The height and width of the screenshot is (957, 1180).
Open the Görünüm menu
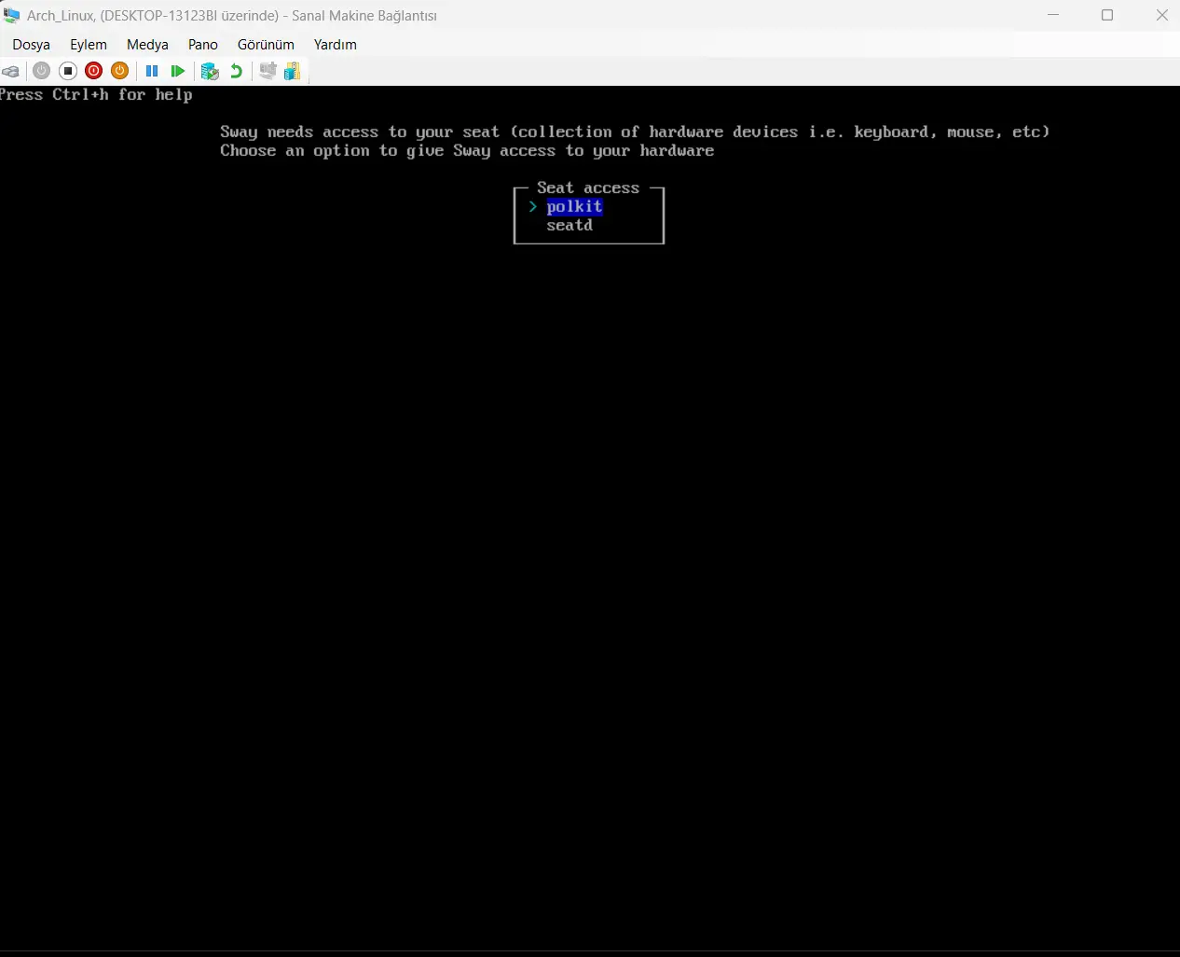tap(266, 45)
